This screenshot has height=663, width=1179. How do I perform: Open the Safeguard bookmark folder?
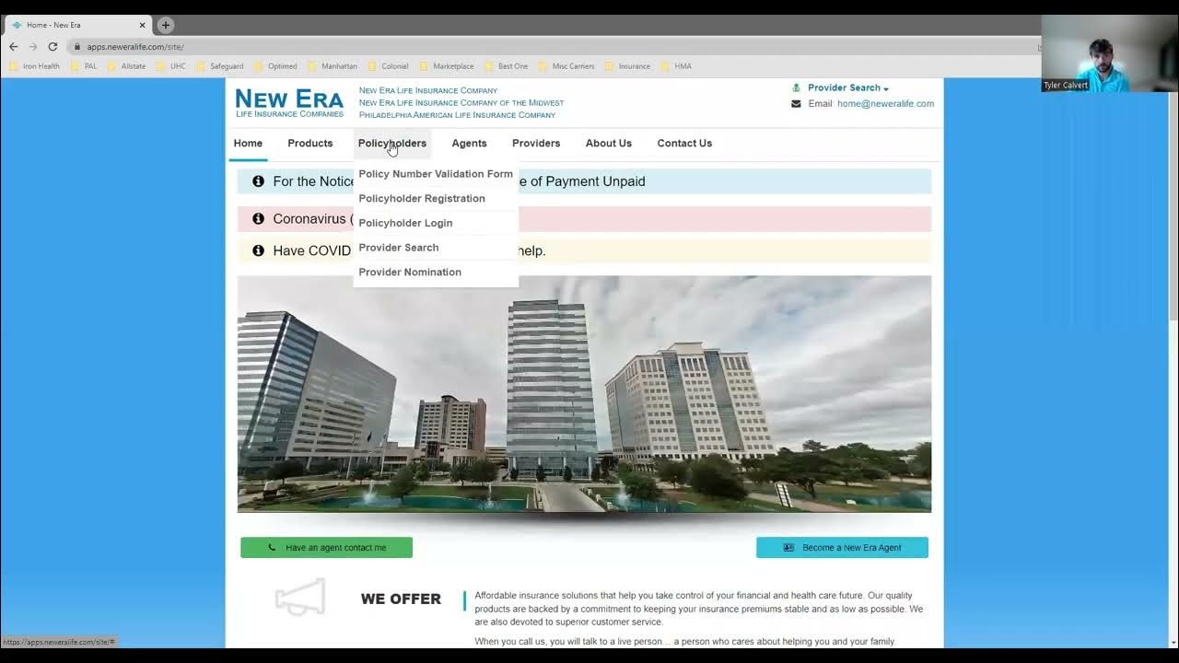[x=220, y=66]
